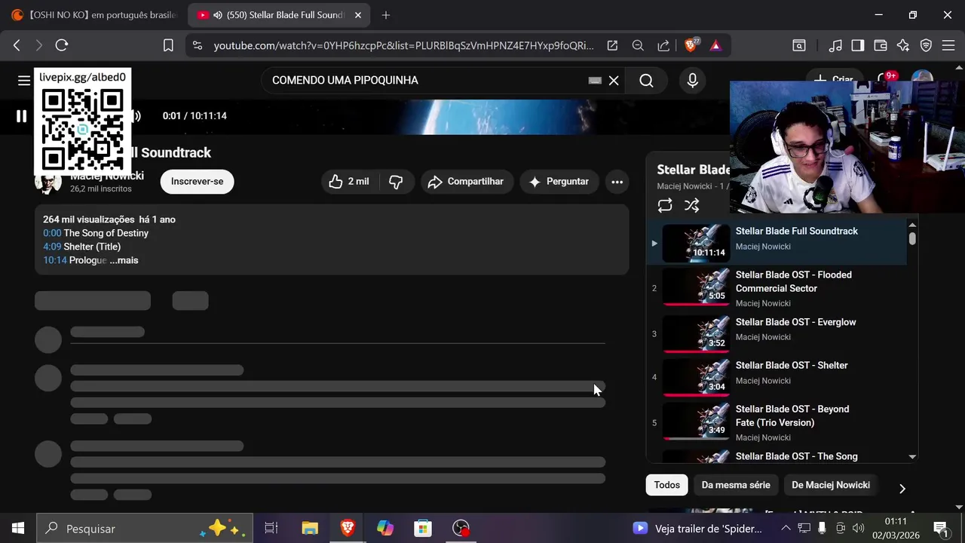
Task: Show more filter chips with right chevron
Action: [902, 489]
